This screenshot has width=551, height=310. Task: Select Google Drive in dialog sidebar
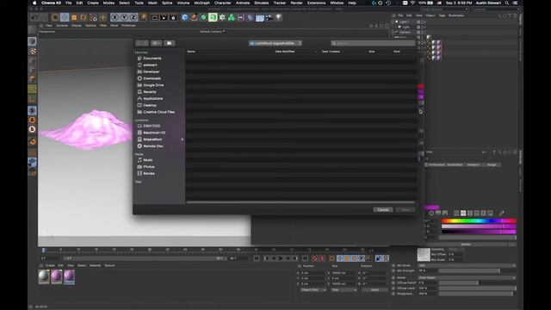click(153, 85)
